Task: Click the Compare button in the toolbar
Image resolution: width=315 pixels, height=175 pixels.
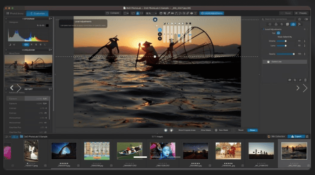Action: click(x=113, y=13)
